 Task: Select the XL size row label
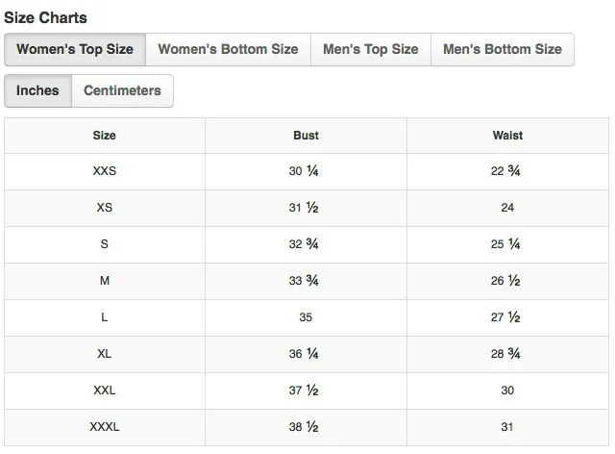click(x=105, y=354)
